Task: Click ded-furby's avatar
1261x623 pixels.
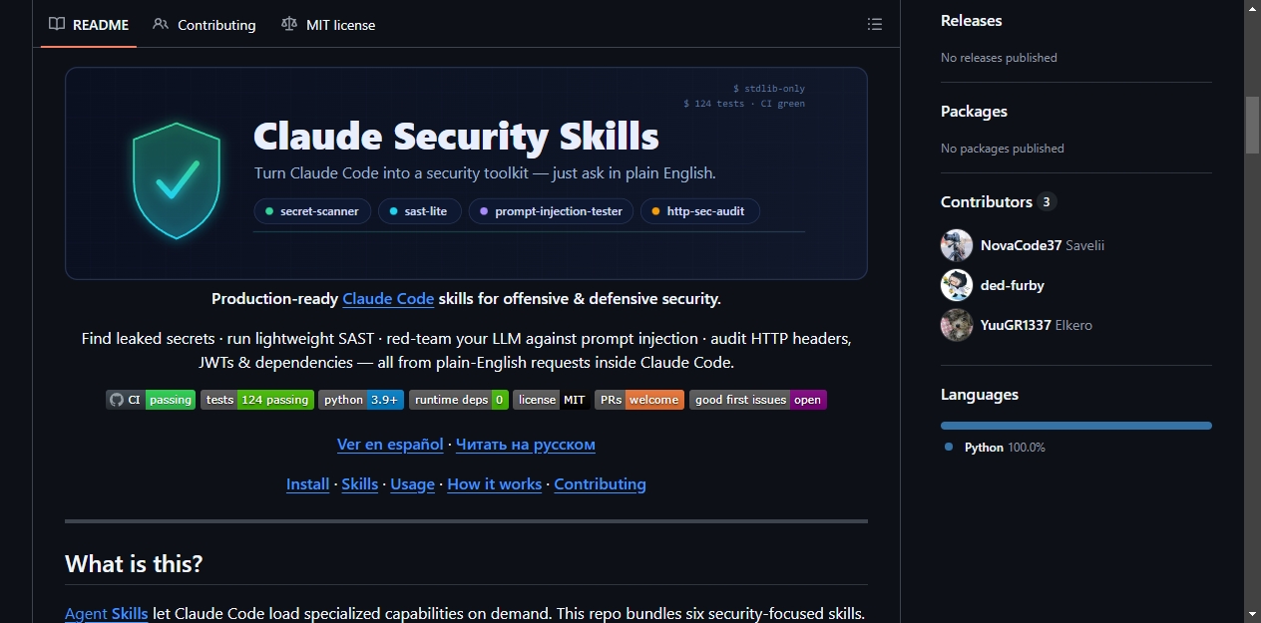Action: tap(957, 285)
